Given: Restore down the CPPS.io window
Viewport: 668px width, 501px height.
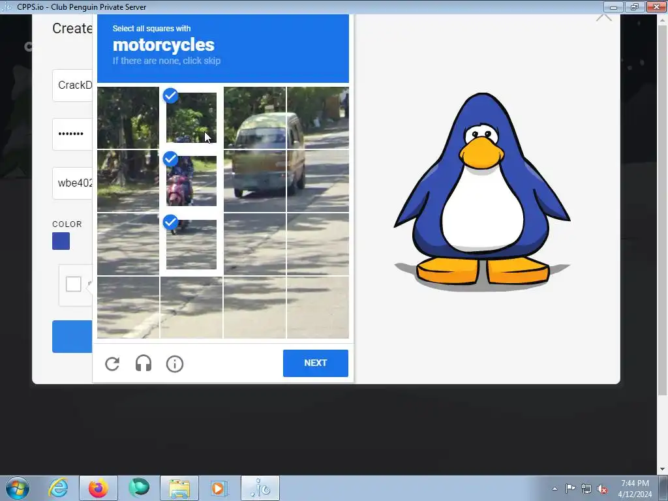Looking at the screenshot, I should click(634, 7).
